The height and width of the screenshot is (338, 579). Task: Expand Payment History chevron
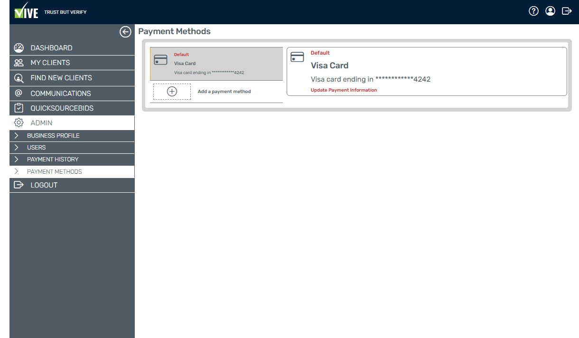(x=17, y=160)
